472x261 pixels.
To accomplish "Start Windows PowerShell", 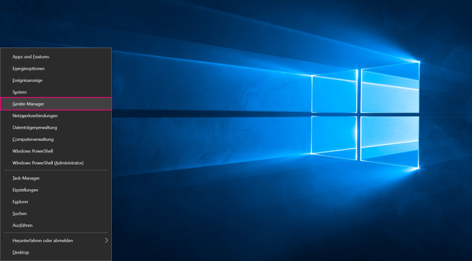I will point(56,151).
